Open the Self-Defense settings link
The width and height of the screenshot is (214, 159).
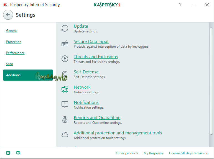click(86, 72)
